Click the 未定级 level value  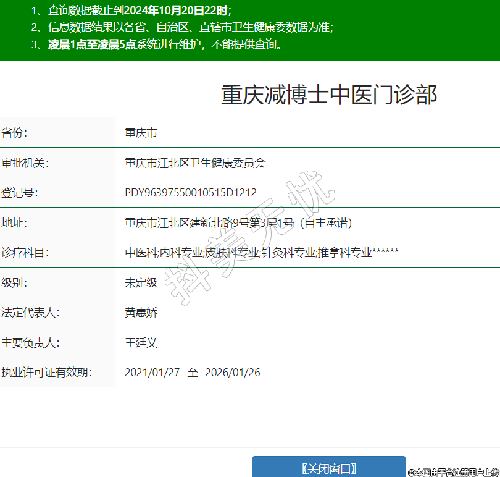tap(141, 283)
